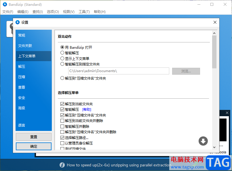Open the 帮助(H) menu
Viewport: 232px width, 171px height.
point(100,12)
